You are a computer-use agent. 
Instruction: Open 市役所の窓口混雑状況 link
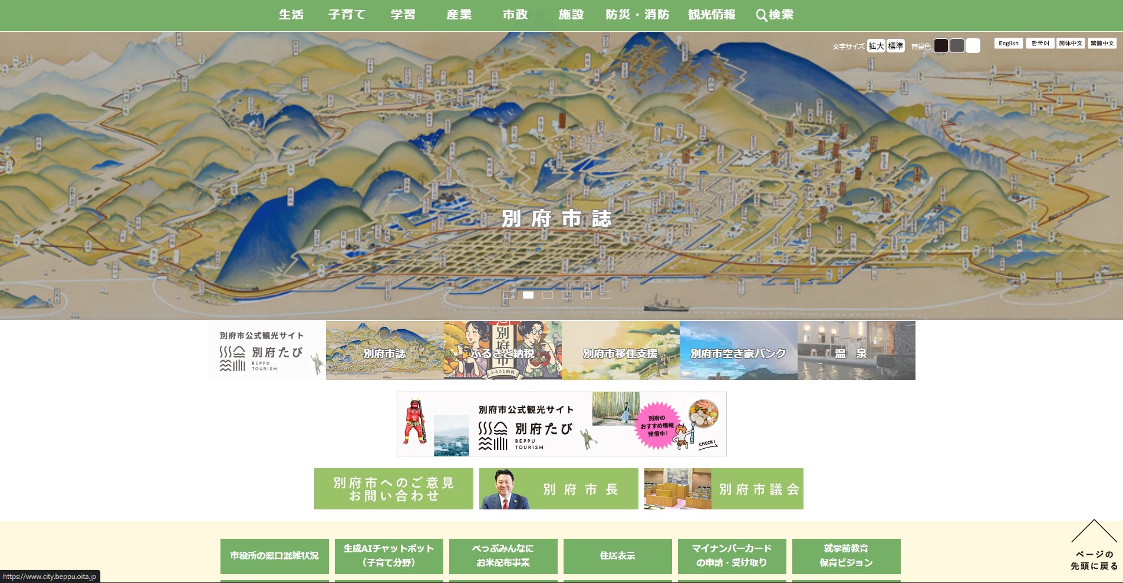click(x=275, y=556)
